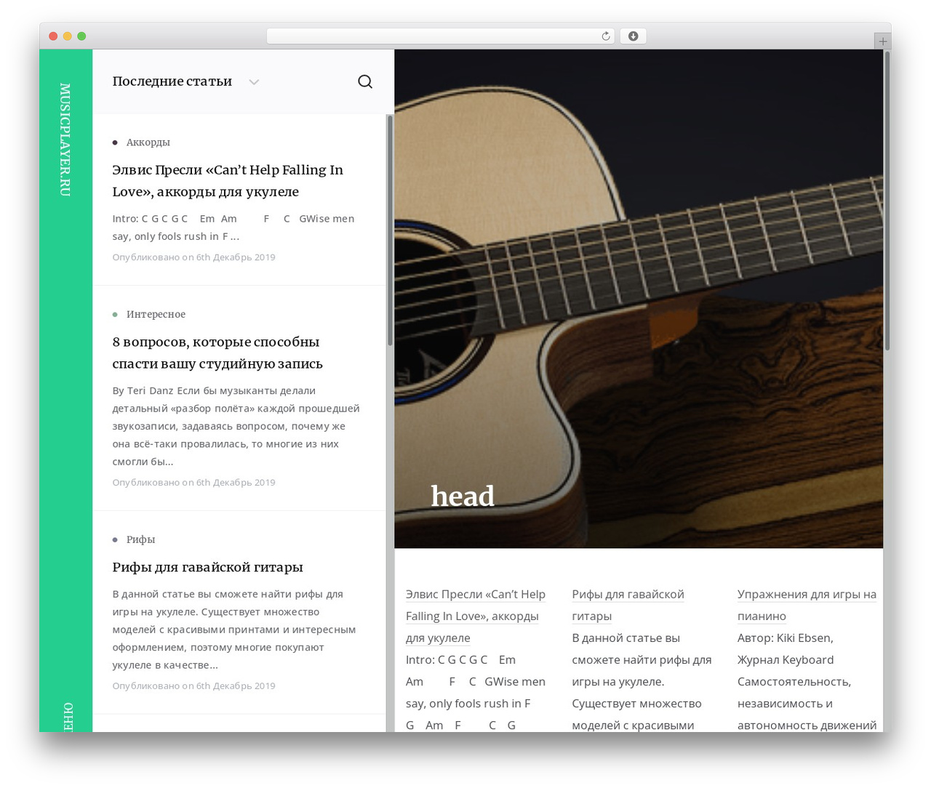Open the MUSICPLAYER.RU site title

tap(65, 140)
